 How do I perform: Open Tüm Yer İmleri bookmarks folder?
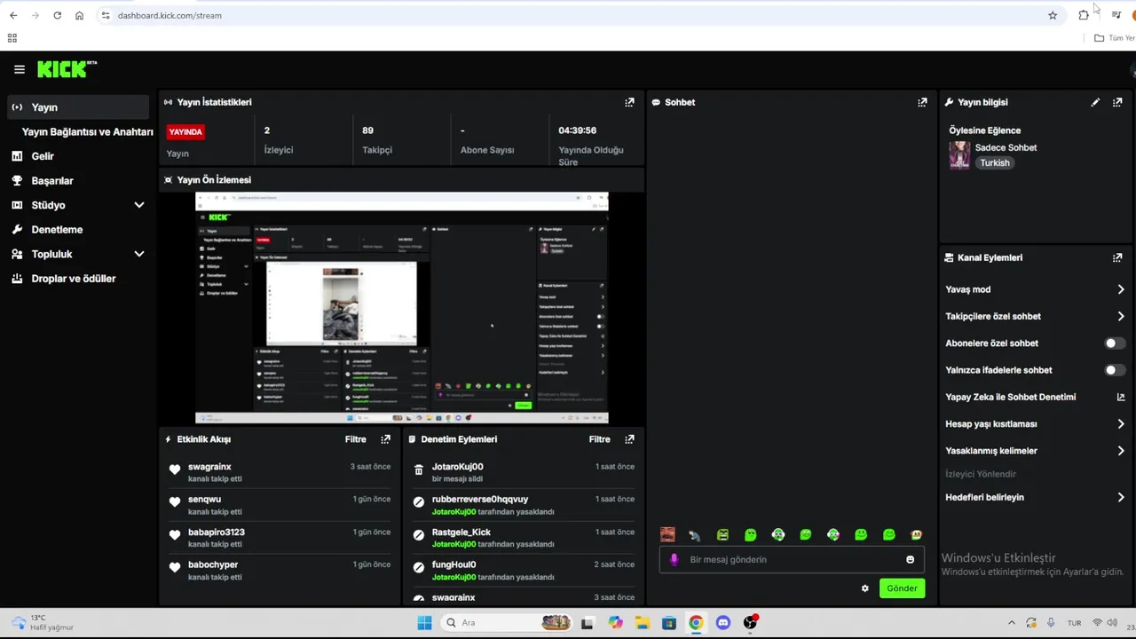1115,38
